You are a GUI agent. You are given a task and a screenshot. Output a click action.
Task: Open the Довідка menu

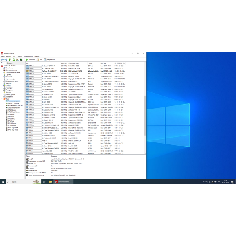click(x=37, y=57)
